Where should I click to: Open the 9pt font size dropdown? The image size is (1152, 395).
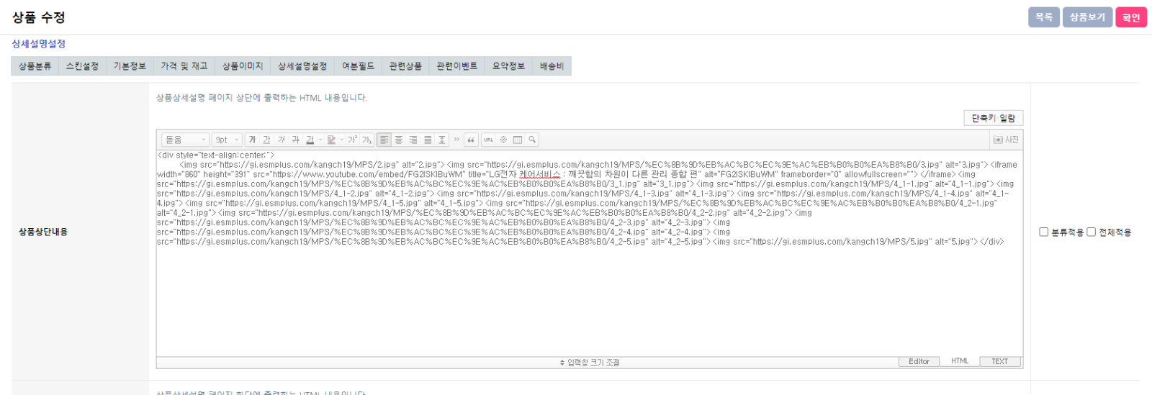(227, 140)
